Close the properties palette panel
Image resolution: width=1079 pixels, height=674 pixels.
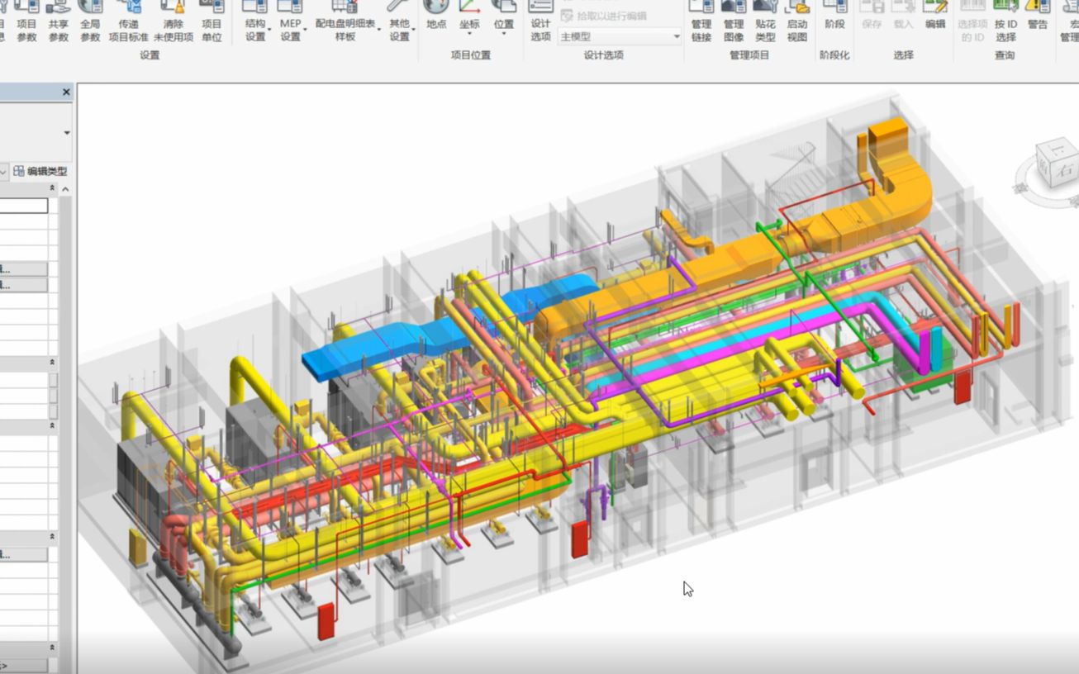(66, 93)
